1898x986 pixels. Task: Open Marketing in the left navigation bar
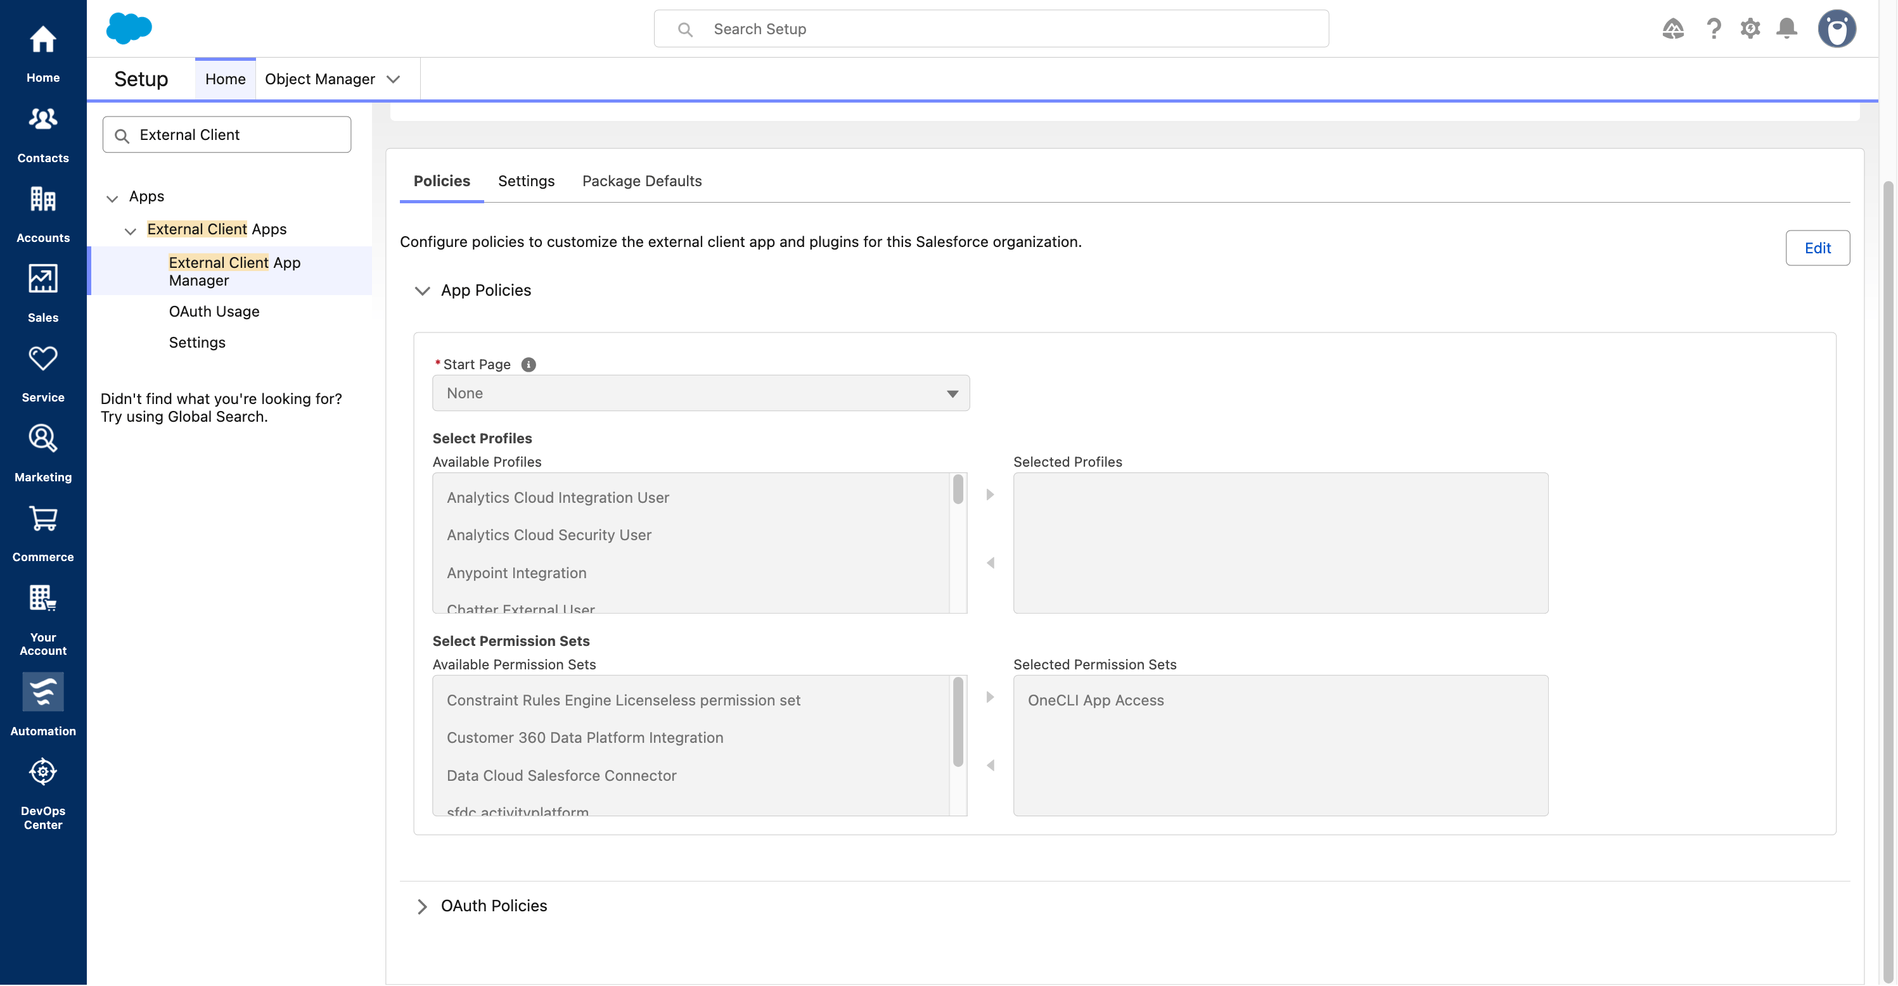[42, 453]
